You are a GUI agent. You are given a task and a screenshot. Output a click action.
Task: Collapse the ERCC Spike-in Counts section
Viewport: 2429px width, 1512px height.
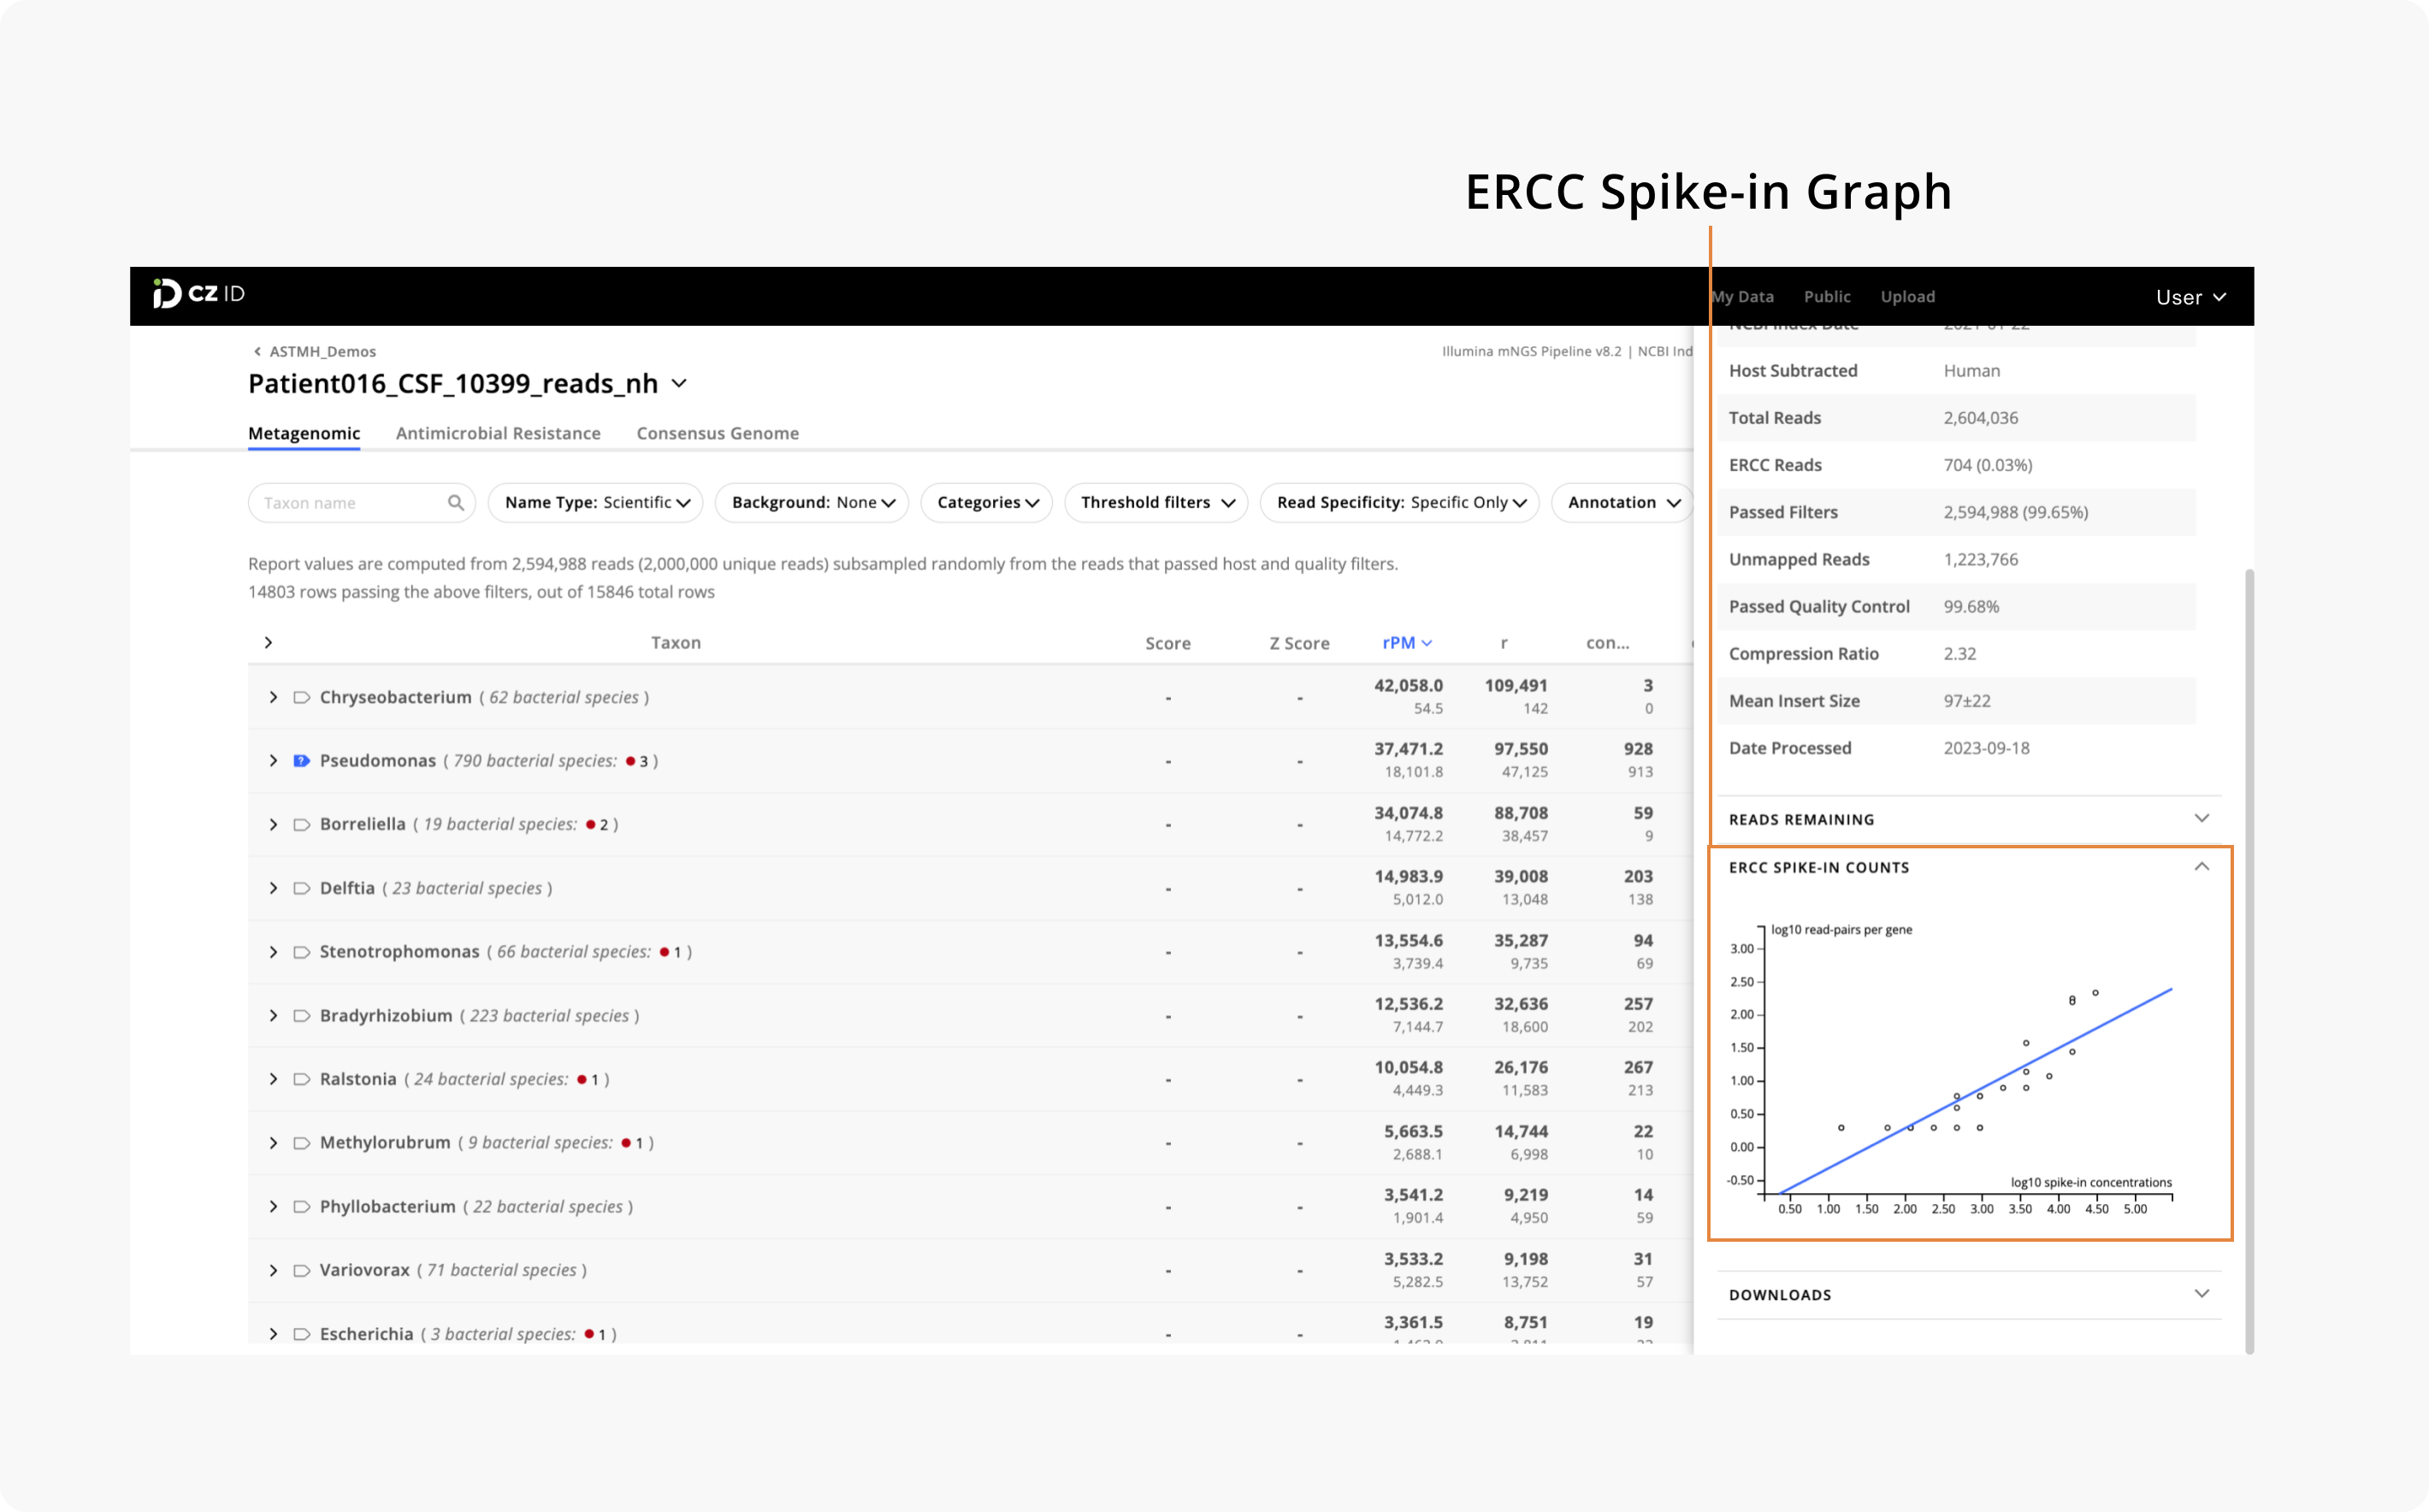[2202, 866]
